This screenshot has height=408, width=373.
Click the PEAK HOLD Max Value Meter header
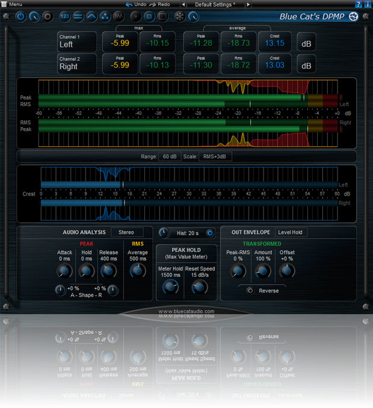[x=186, y=253]
